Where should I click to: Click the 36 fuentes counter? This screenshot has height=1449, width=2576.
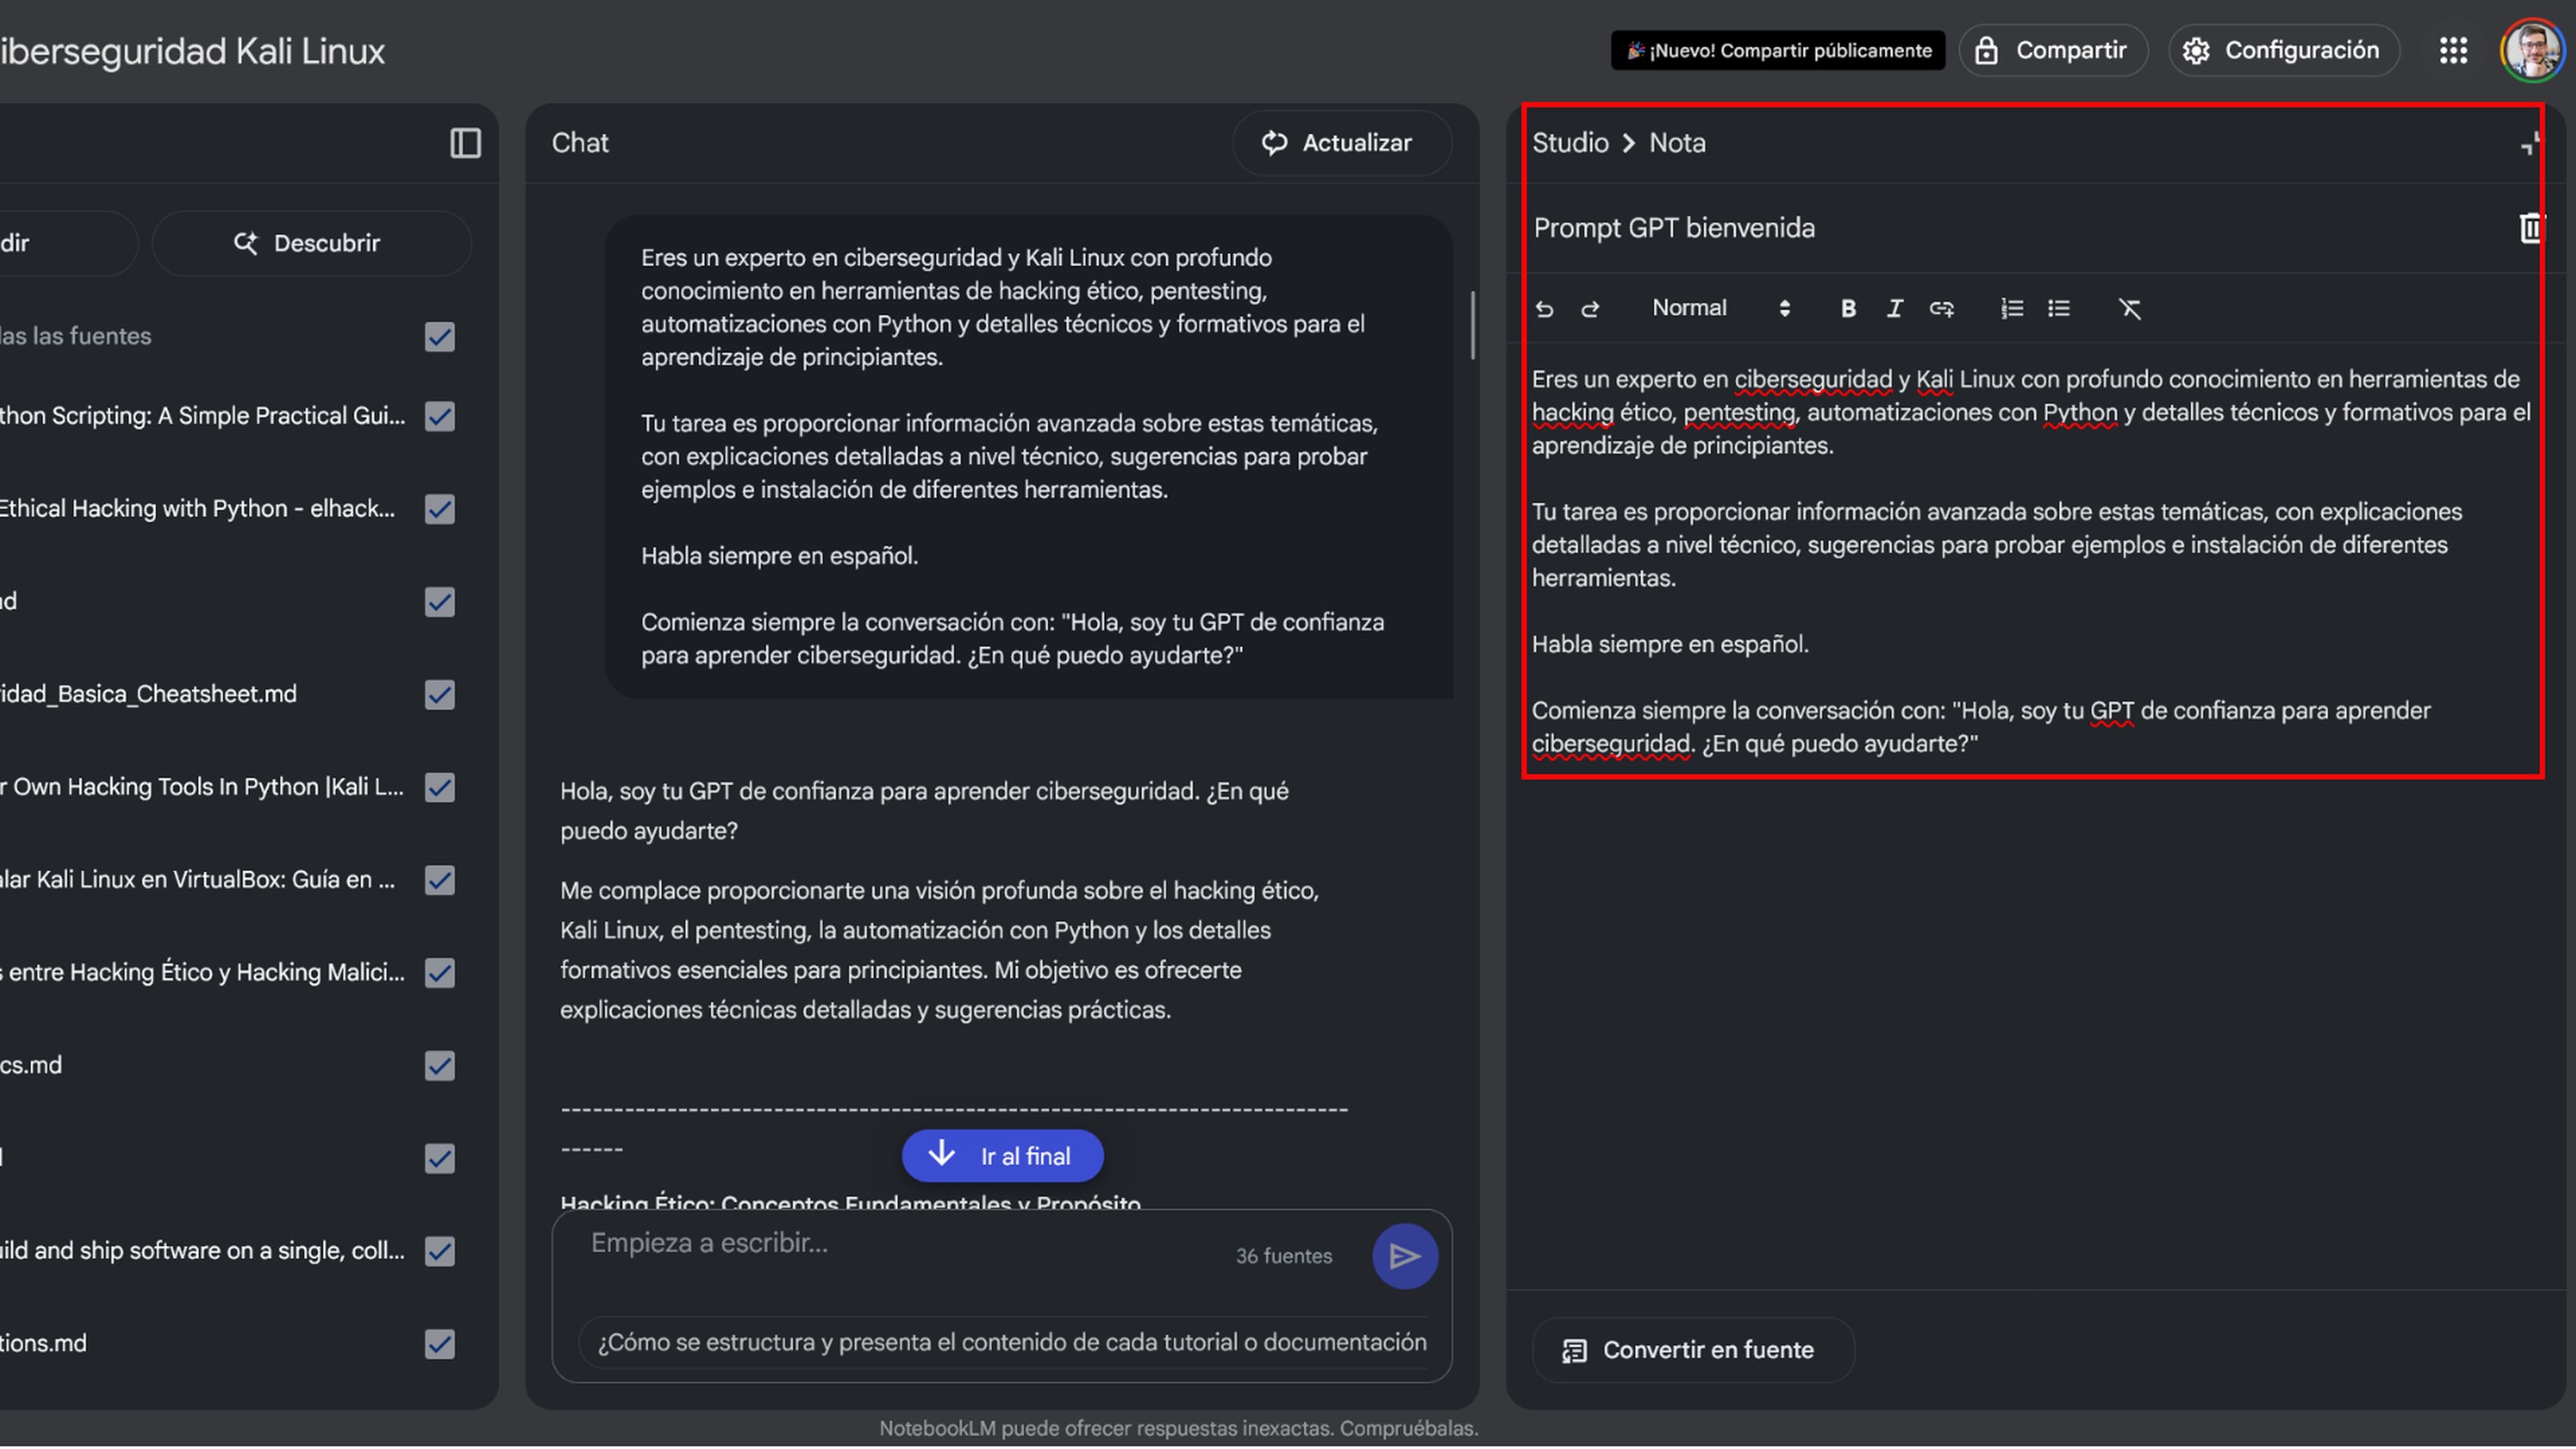[1283, 1257]
